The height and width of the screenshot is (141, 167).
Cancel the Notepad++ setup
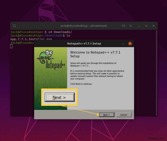(x=124, y=115)
